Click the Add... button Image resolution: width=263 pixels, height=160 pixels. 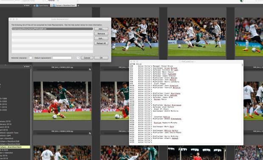[101, 29]
